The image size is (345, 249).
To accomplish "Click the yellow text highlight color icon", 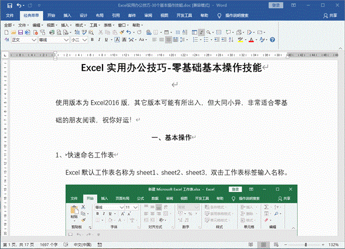I will click(240, 40).
